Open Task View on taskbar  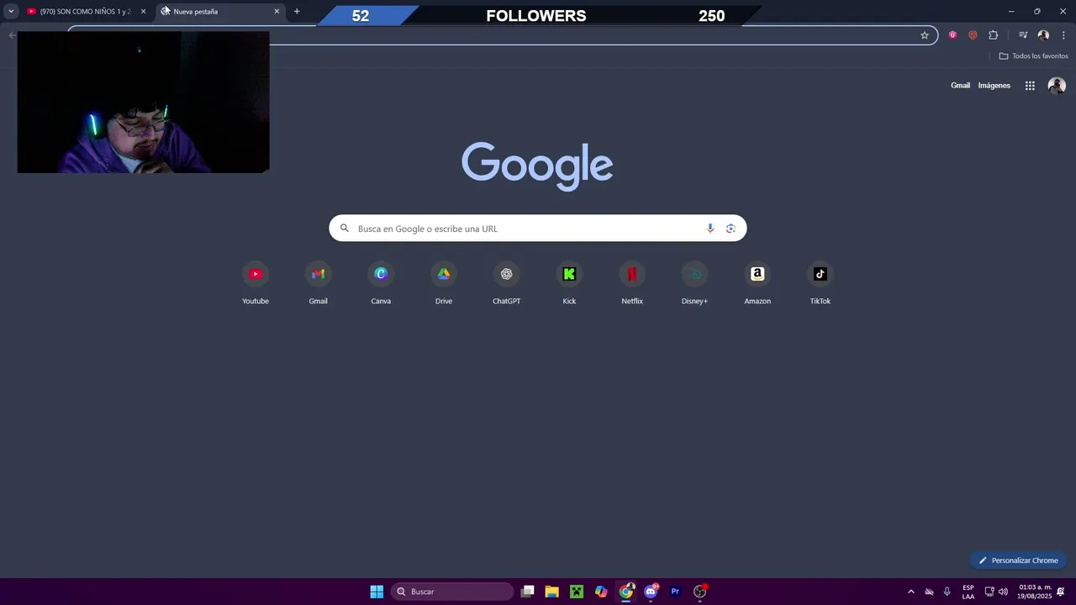tap(528, 592)
